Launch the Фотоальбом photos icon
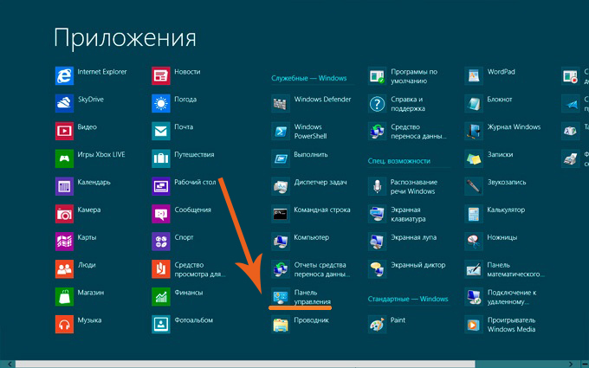 pyautogui.click(x=161, y=324)
